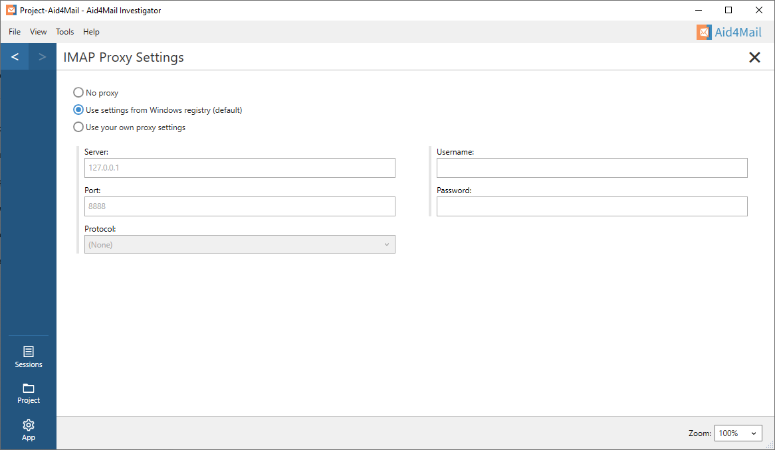This screenshot has height=450, width=775.
Task: Go forward with the right arrow
Action: click(x=43, y=57)
